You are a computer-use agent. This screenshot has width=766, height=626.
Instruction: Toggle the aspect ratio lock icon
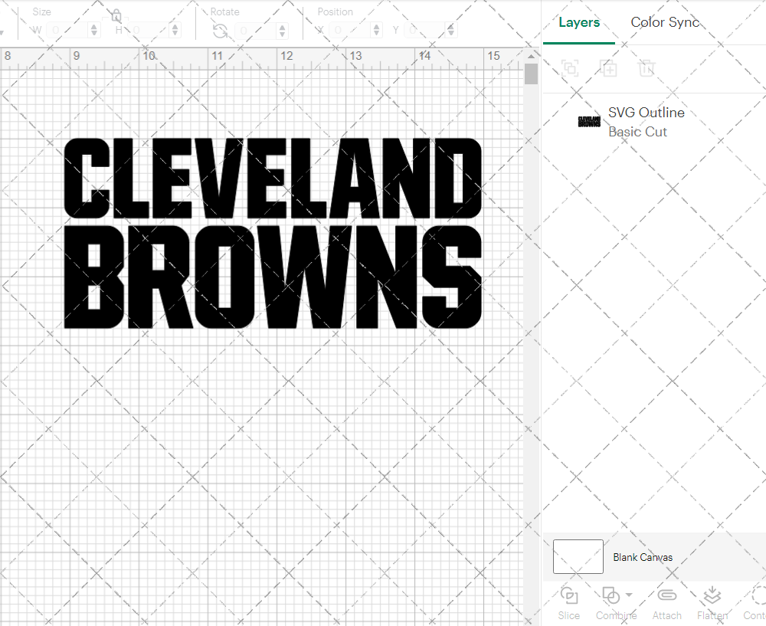[116, 16]
